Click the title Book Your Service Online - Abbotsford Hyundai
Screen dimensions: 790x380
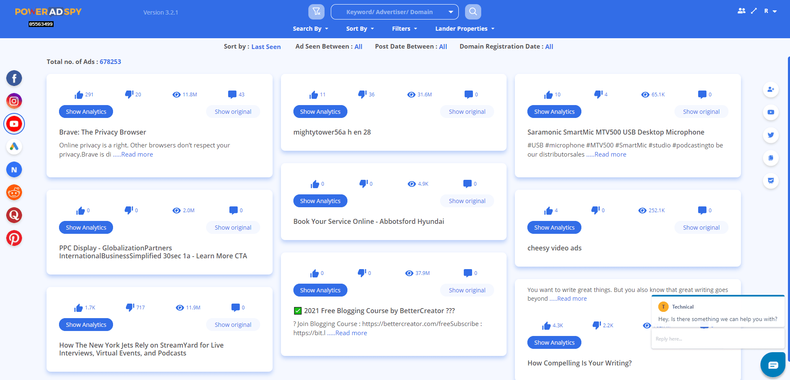(369, 221)
